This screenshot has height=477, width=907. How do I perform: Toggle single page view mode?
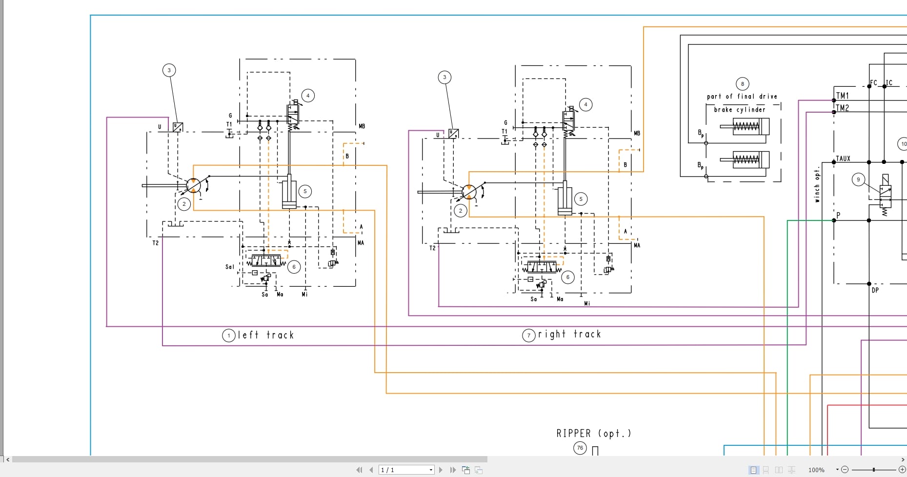[x=754, y=470]
